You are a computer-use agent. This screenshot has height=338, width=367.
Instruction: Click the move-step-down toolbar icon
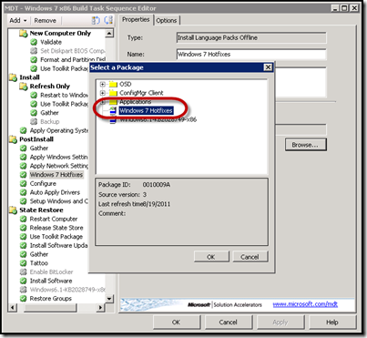tap(108, 20)
